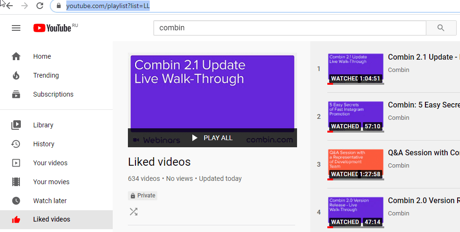Screen dimensions: 460x232
Task: Click the Home house icon
Action: pyautogui.click(x=16, y=56)
